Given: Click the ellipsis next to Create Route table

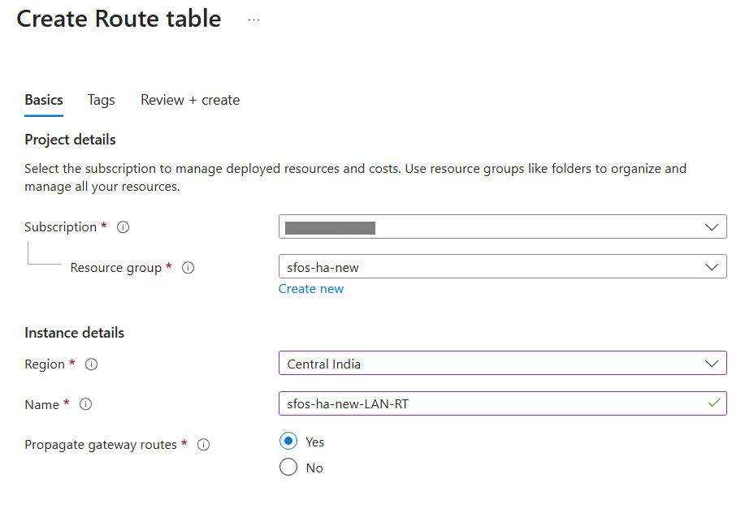Looking at the screenshot, I should click(253, 21).
